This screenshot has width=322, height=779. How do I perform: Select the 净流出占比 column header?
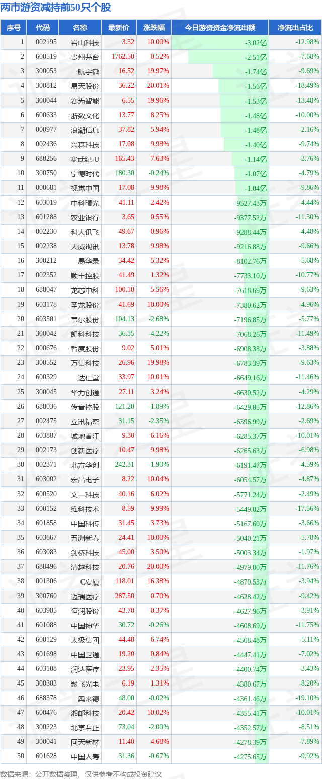pyautogui.click(x=295, y=28)
